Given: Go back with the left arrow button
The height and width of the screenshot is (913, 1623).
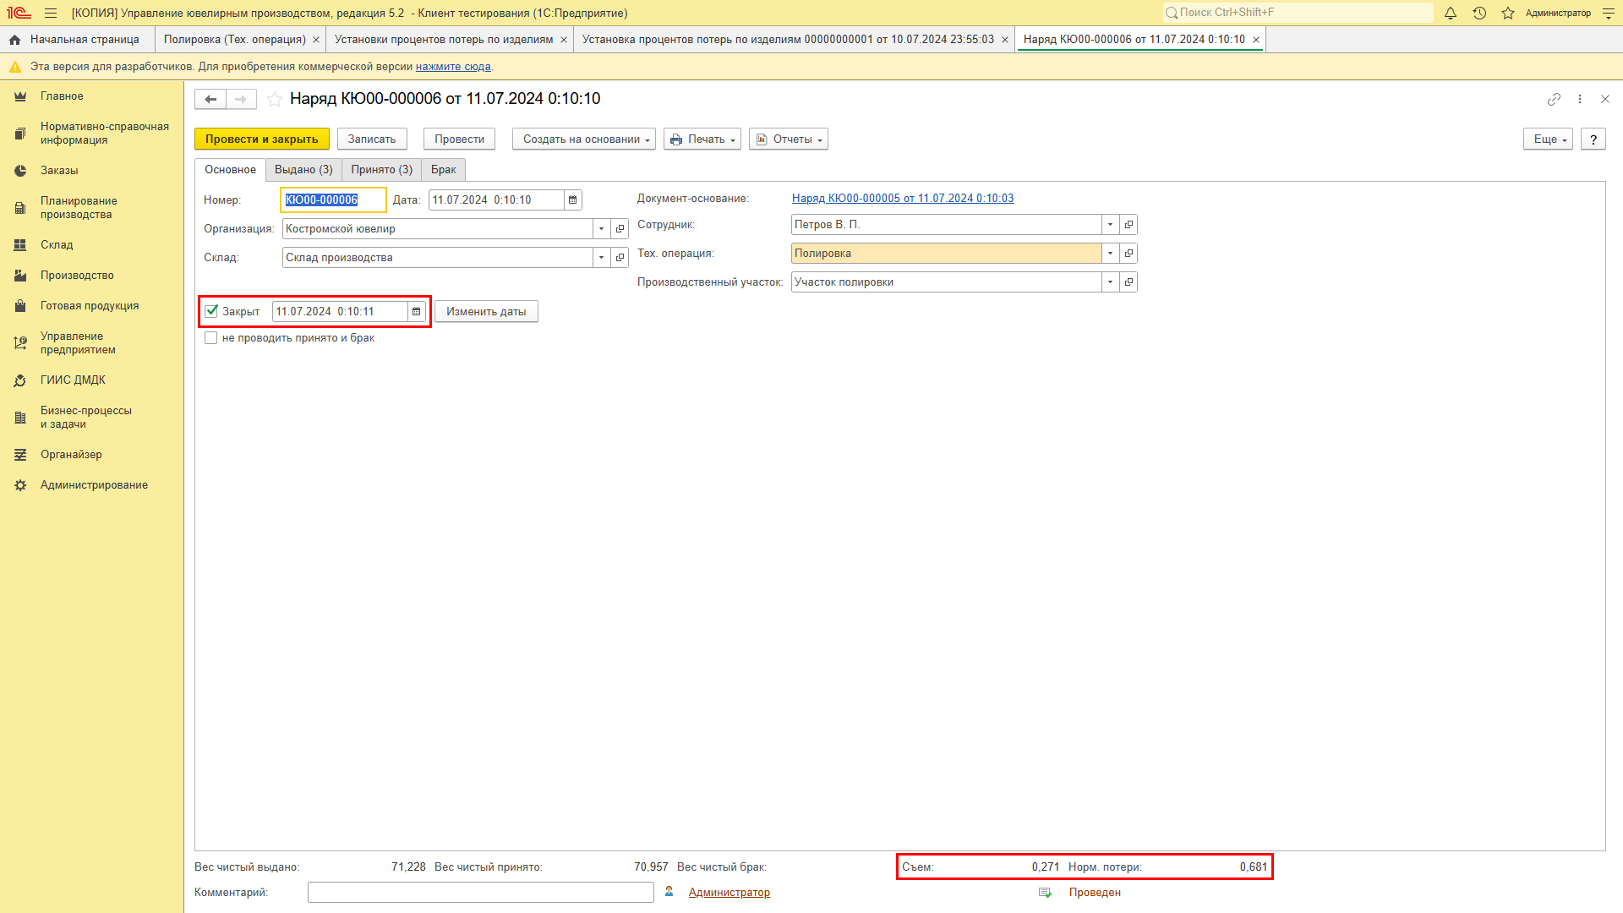Looking at the screenshot, I should coord(210,99).
